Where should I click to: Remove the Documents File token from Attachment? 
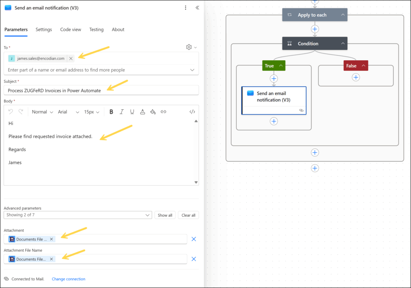click(51, 239)
